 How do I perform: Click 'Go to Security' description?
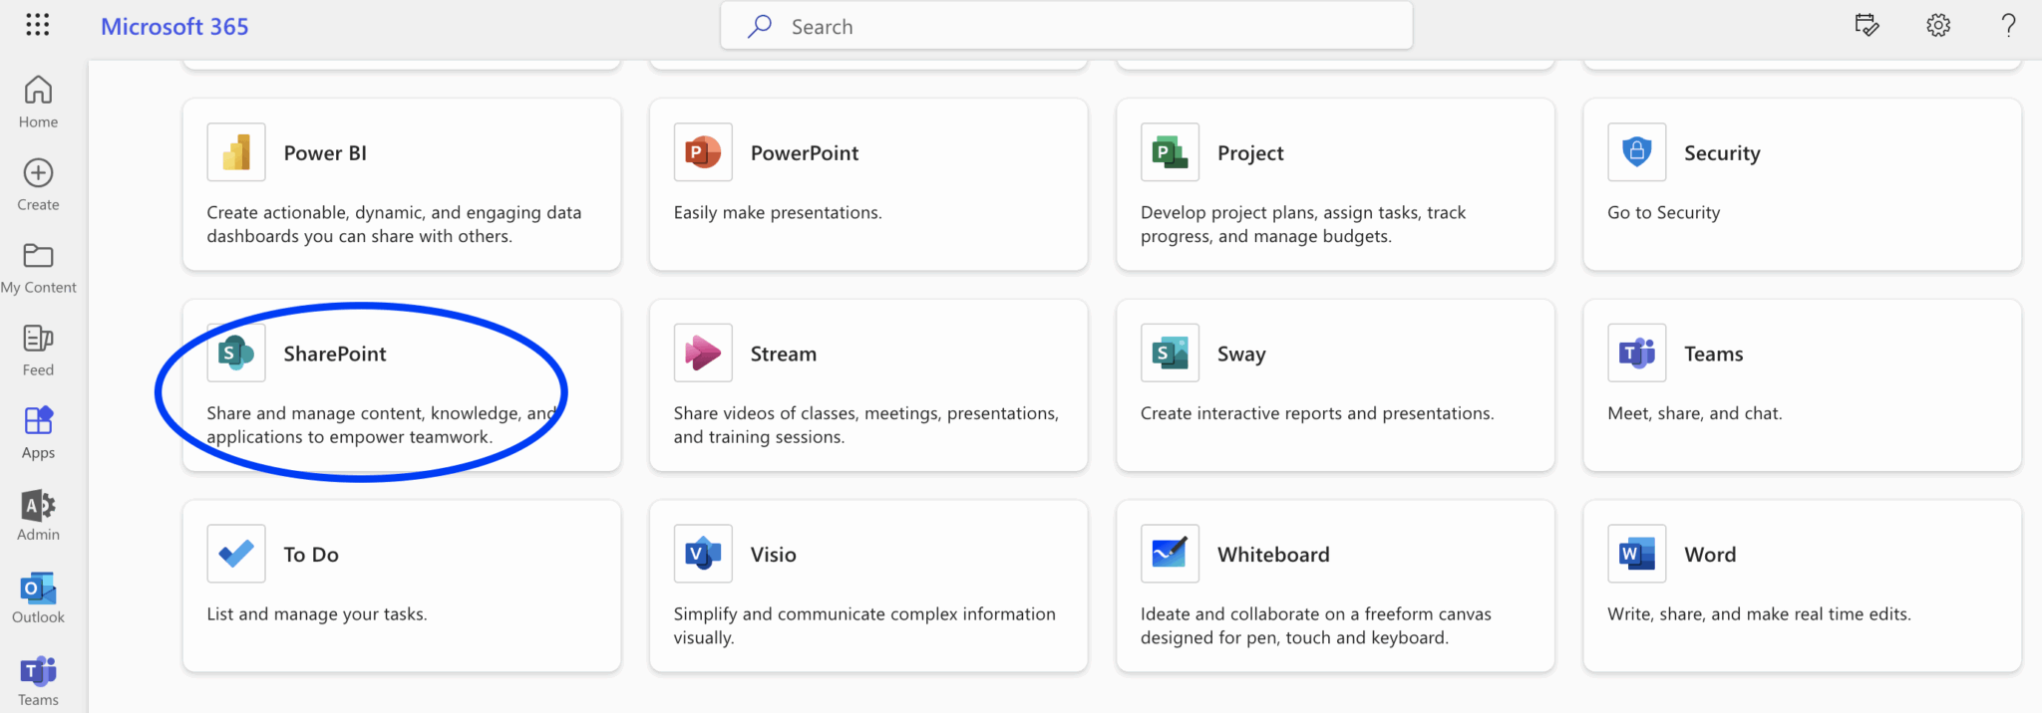pyautogui.click(x=1663, y=213)
